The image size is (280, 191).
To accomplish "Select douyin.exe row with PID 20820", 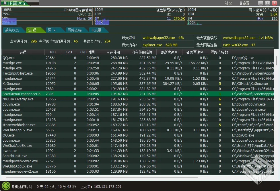I will point(137,141).
